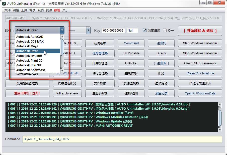Click the DirectX button
Screen dimensions: 227x155
coord(161,53)
